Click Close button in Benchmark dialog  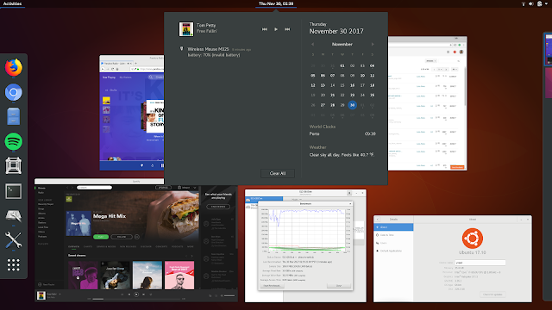coord(339,286)
